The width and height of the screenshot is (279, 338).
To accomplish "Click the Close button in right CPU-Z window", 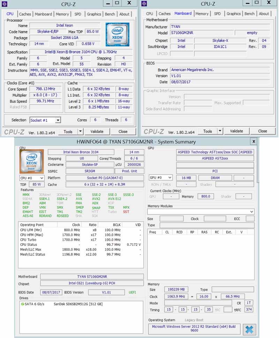I will (262, 131).
